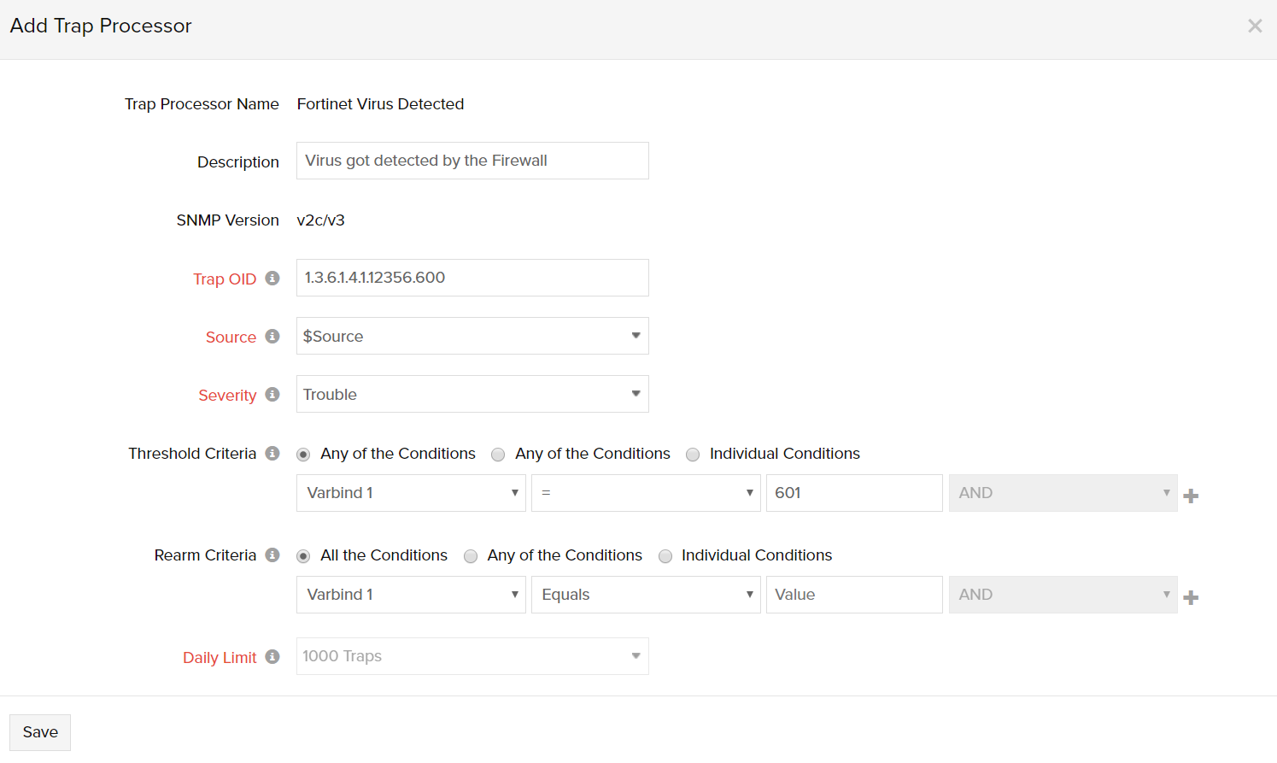Choose All the Conditions for Rearm Criteria
Screen dimensions: 1277x763
point(303,556)
